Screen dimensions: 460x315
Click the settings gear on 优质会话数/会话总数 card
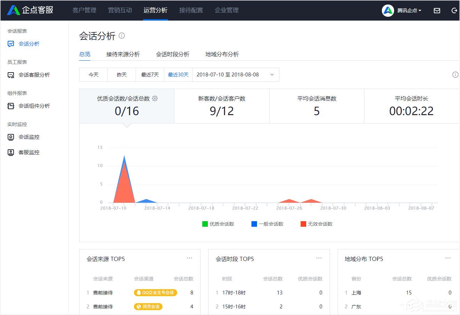[155, 98]
